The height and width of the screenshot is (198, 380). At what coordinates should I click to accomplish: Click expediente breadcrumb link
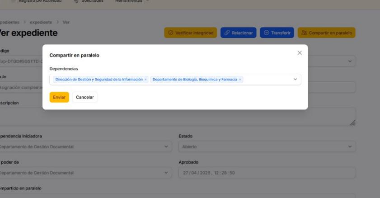click(x=41, y=22)
